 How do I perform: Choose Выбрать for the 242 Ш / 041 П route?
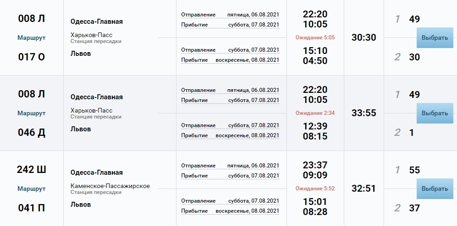pos(435,188)
